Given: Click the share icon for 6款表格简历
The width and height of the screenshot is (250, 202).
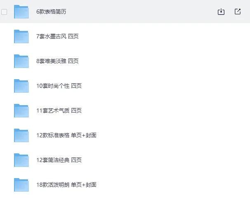Looking at the screenshot, I should (238, 12).
